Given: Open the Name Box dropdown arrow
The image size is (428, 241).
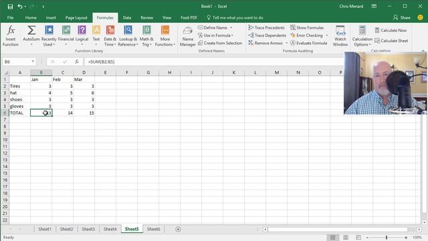Looking at the screenshot, I should [33, 62].
